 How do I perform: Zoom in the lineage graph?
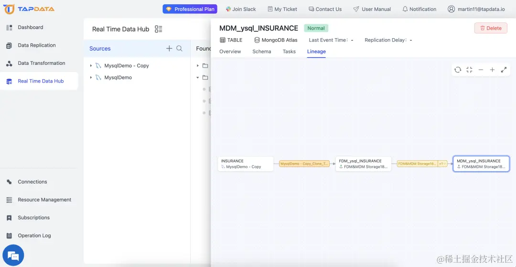click(492, 70)
